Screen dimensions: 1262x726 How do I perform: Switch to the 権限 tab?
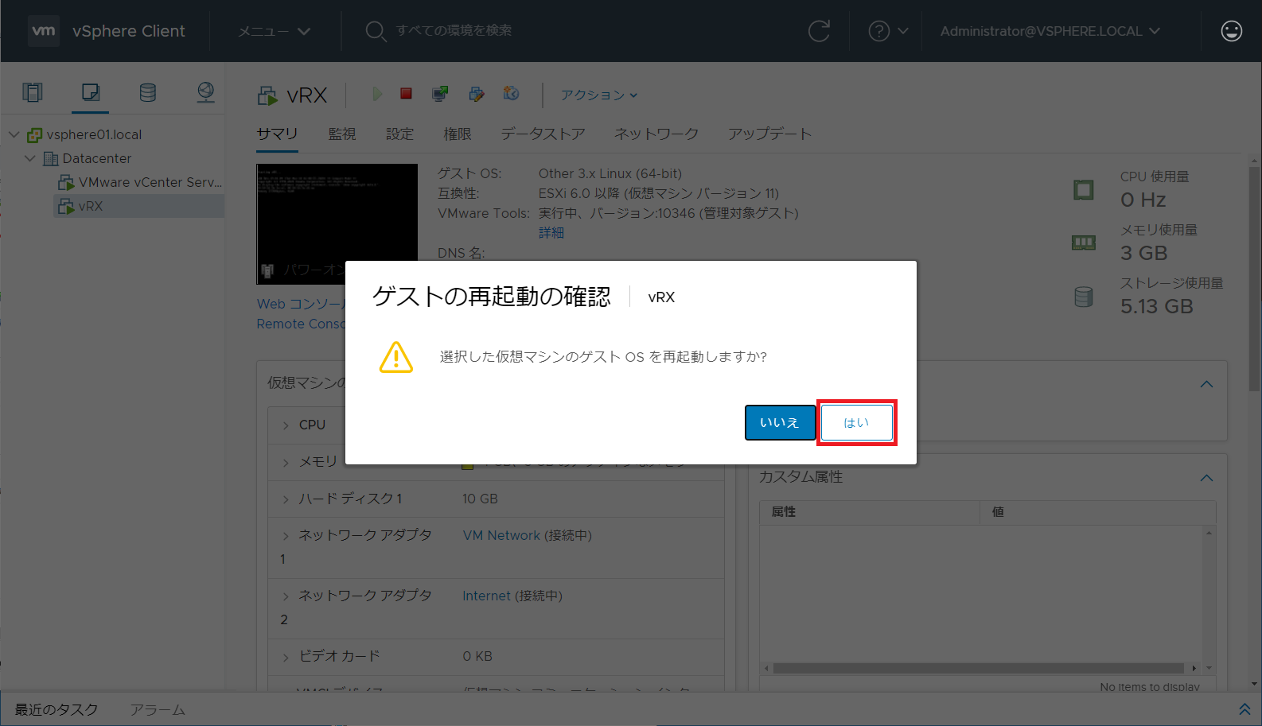(x=458, y=134)
